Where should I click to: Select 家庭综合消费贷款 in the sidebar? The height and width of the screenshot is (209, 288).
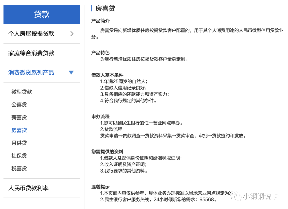(31, 53)
